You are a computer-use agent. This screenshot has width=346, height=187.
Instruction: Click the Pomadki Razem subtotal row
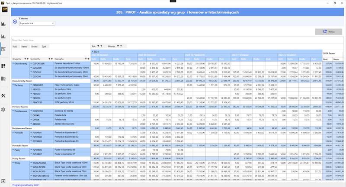point(51,146)
